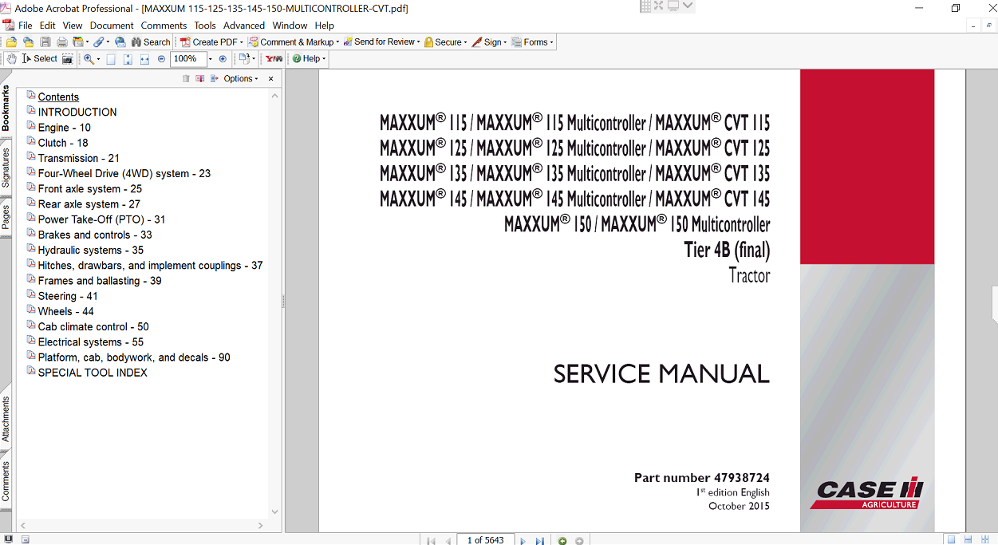Click the page number input field
Viewport: 998px width, 545px height.
tap(485, 540)
